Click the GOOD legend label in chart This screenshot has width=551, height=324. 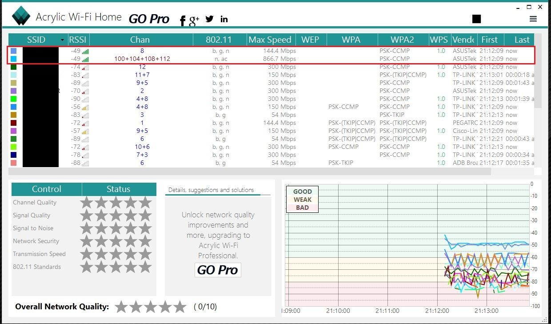point(303,192)
